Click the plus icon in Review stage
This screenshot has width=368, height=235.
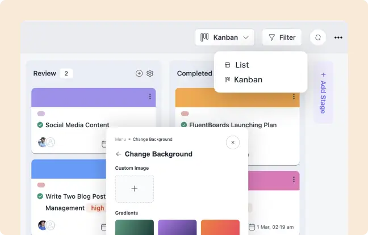pos(139,73)
